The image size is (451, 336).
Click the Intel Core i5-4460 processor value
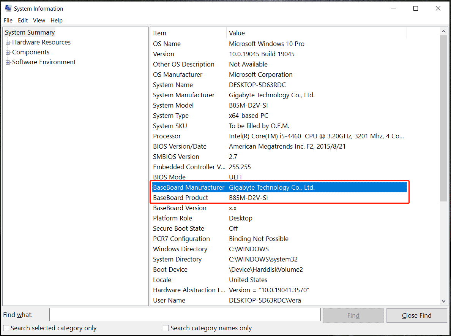pyautogui.click(x=316, y=136)
